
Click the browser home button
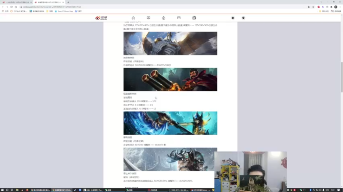[16, 7]
